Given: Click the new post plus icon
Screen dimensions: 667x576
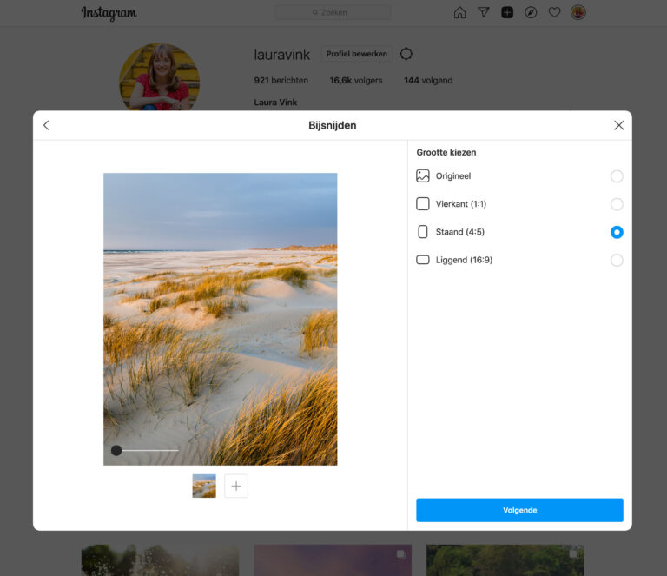Looking at the screenshot, I should pos(507,12).
